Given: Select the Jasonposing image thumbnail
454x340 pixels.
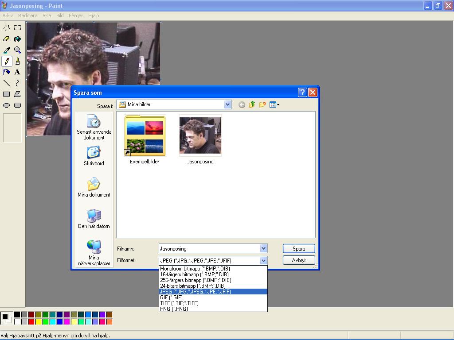Looking at the screenshot, I should click(x=200, y=137).
